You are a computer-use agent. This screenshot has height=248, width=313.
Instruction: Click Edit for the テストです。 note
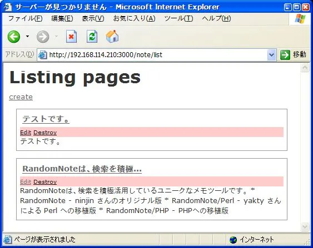[x=26, y=132]
